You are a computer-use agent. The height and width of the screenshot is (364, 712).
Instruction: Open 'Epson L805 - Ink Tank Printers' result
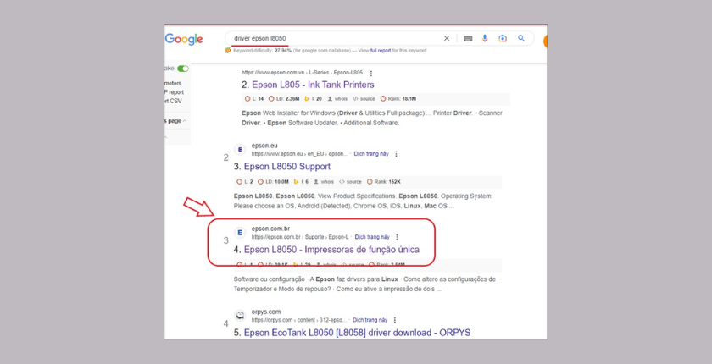tap(313, 85)
